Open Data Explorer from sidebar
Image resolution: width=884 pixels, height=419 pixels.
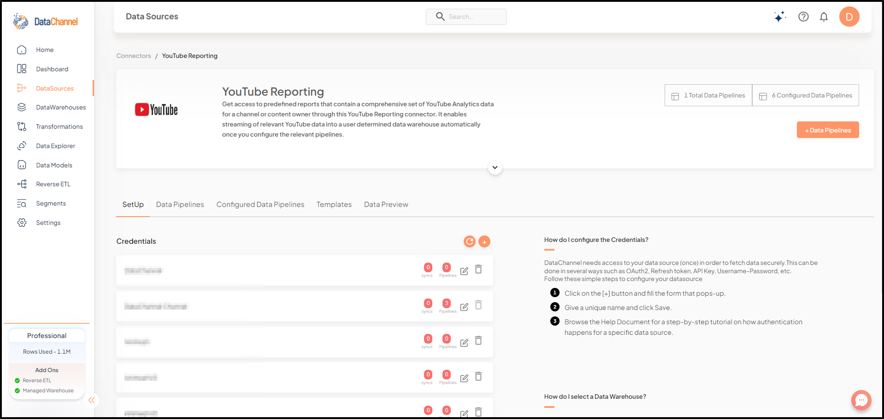55,146
